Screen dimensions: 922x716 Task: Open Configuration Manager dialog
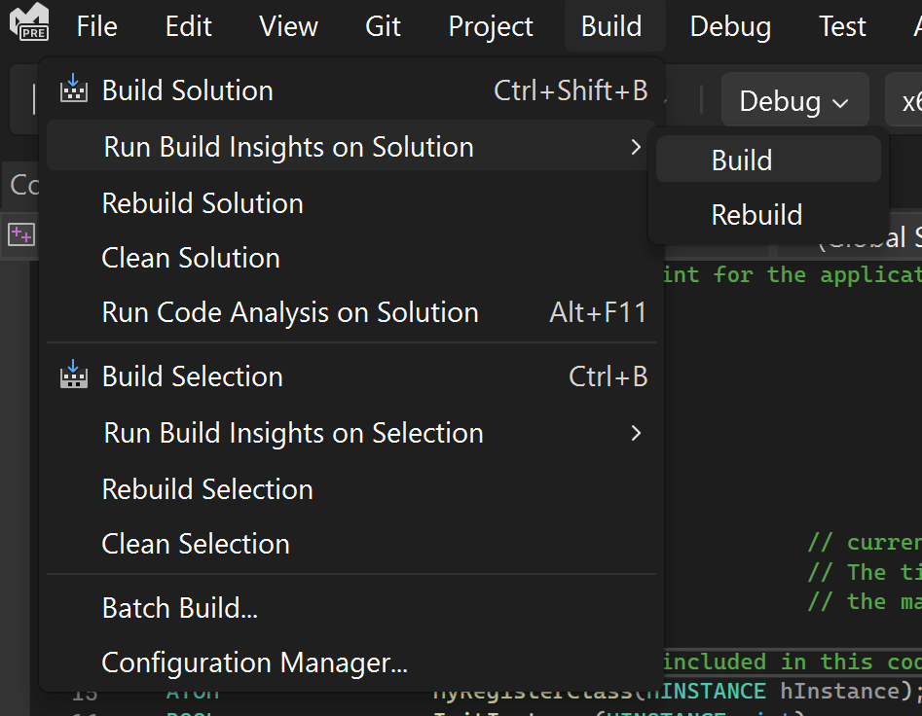254,662
